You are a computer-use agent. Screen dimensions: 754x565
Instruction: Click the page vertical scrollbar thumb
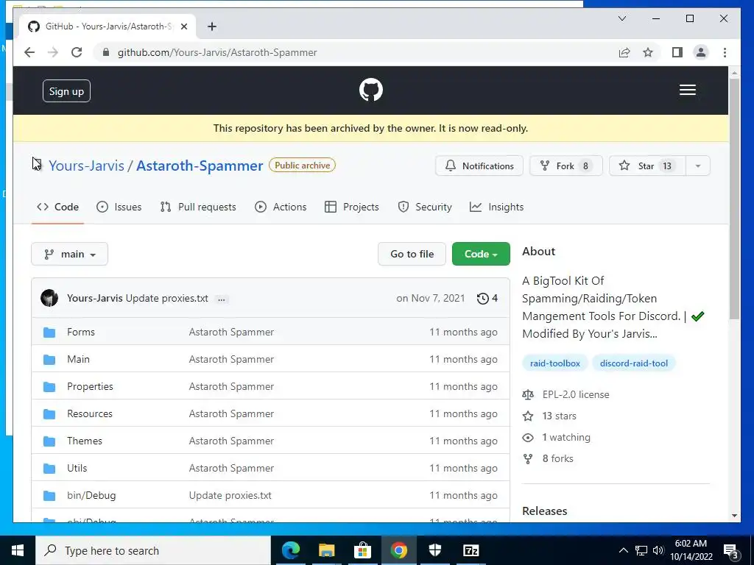click(x=734, y=198)
